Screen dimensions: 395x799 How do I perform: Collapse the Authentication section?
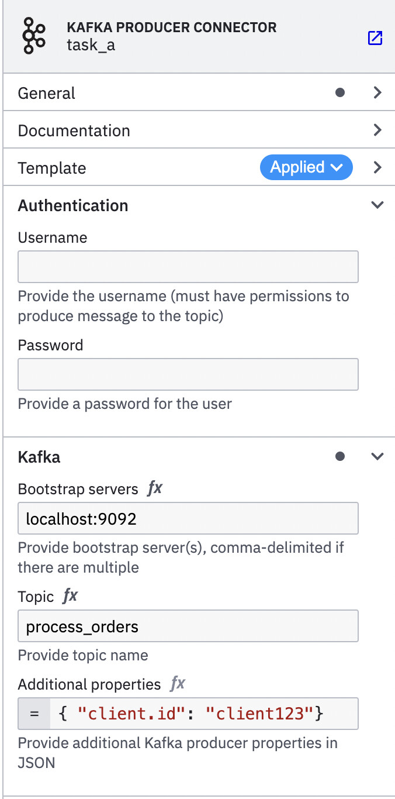click(x=377, y=205)
